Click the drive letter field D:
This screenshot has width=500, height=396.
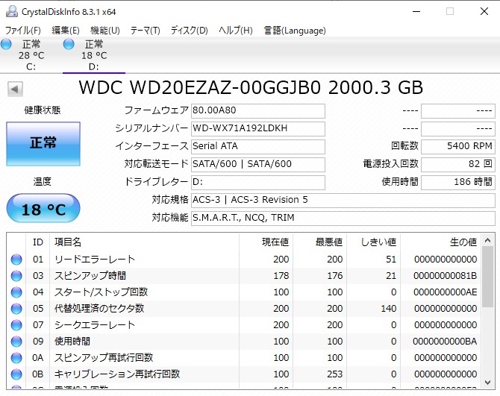(258, 182)
